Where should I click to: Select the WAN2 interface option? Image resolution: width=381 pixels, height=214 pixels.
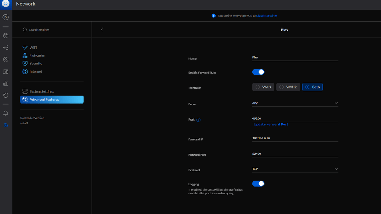point(288,87)
